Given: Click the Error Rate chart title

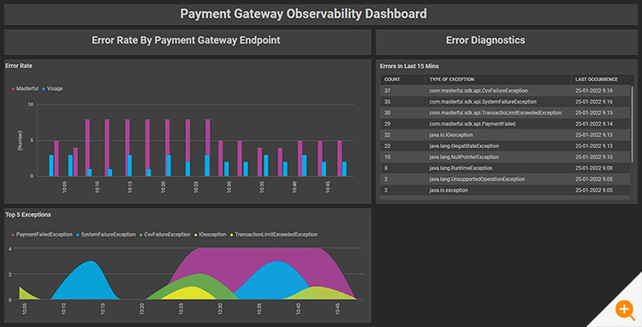Looking at the screenshot, I should tap(19, 65).
